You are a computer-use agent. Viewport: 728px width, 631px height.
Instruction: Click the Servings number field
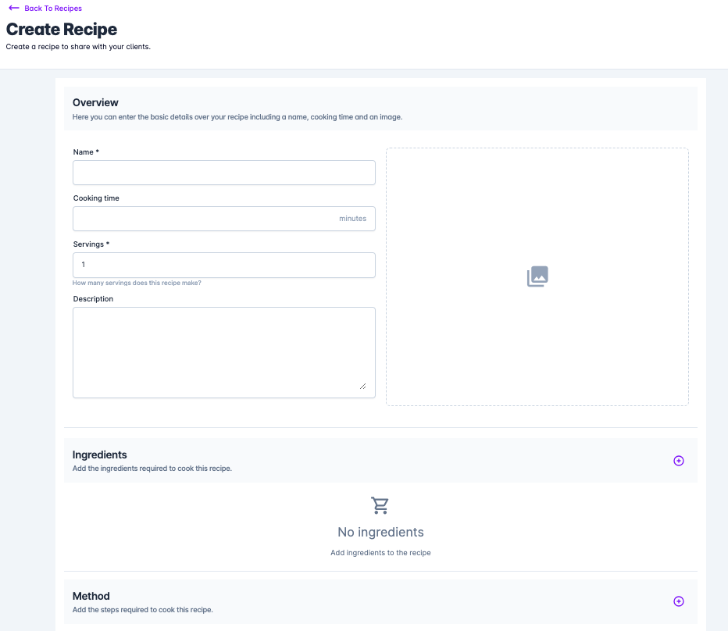coord(223,265)
